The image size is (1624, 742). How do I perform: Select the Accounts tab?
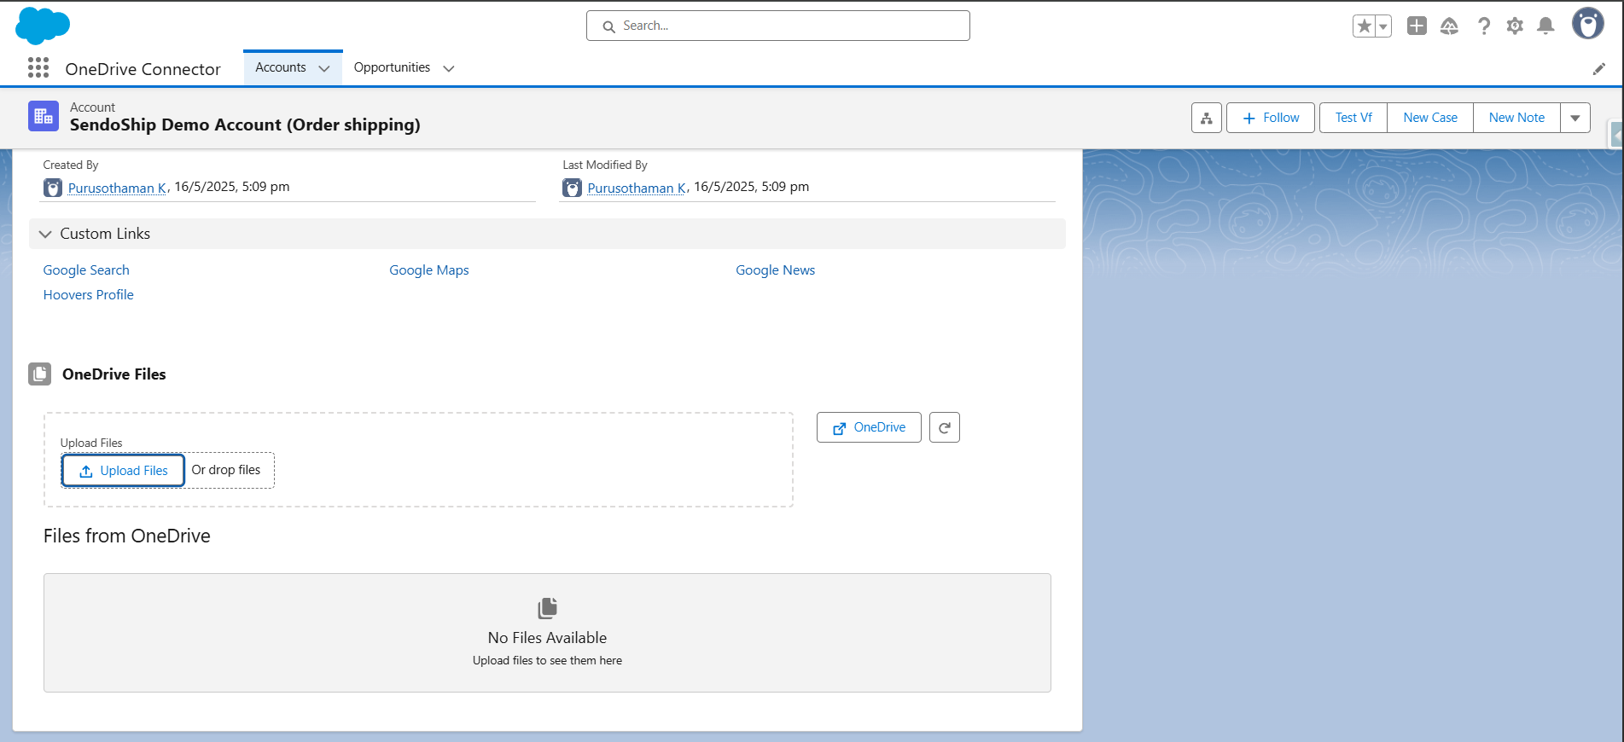coord(281,67)
